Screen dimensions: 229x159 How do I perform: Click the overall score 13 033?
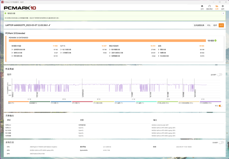tap(211, 41)
